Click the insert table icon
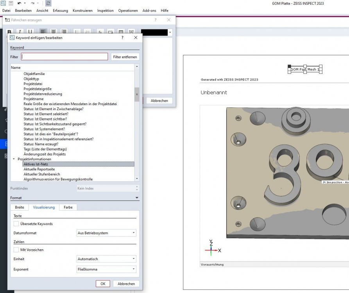The image size is (349, 293). pos(121,32)
